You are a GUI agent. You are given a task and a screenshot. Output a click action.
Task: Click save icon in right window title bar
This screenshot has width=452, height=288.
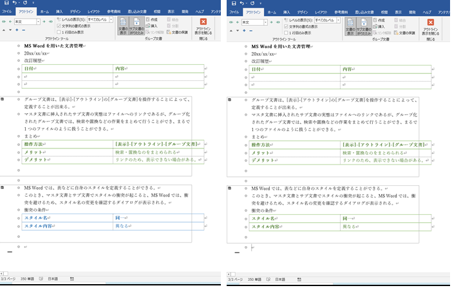pyautogui.click(x=232, y=3)
